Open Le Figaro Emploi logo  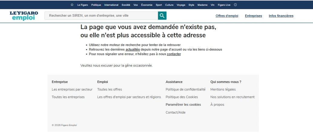pyautogui.click(x=24, y=16)
